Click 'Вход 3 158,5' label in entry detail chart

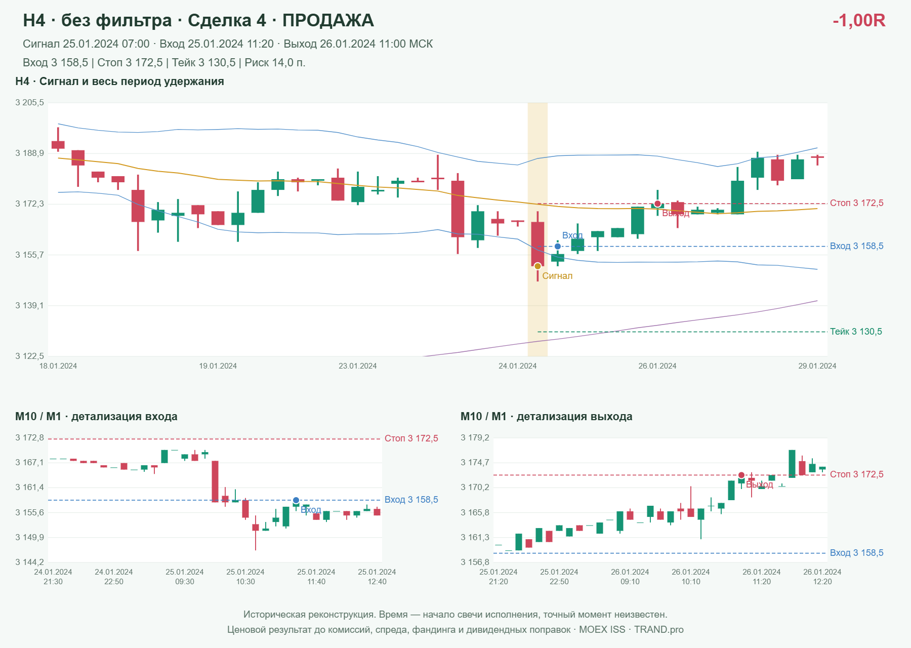pos(411,500)
